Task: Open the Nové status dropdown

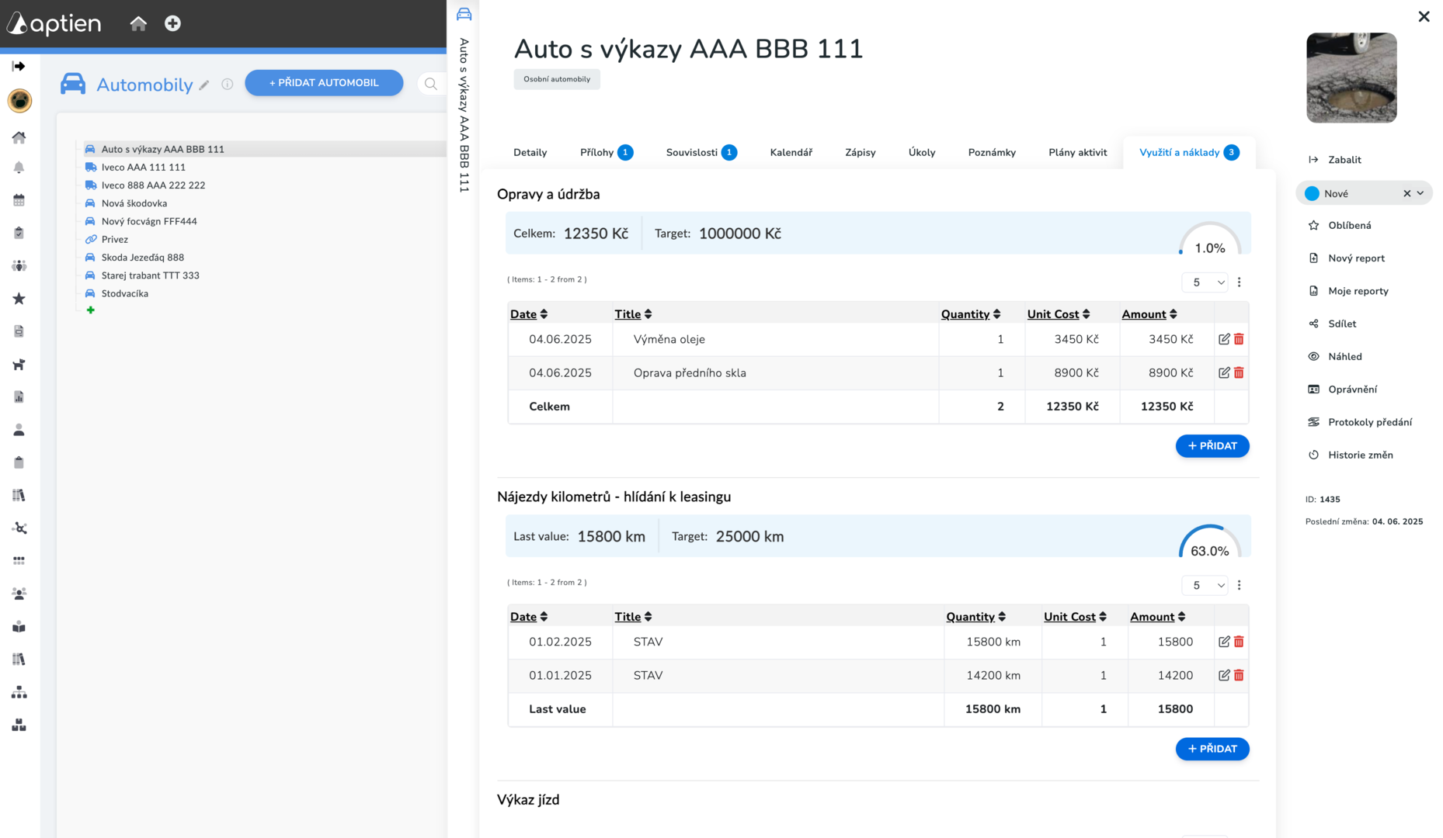Action: (x=1420, y=193)
